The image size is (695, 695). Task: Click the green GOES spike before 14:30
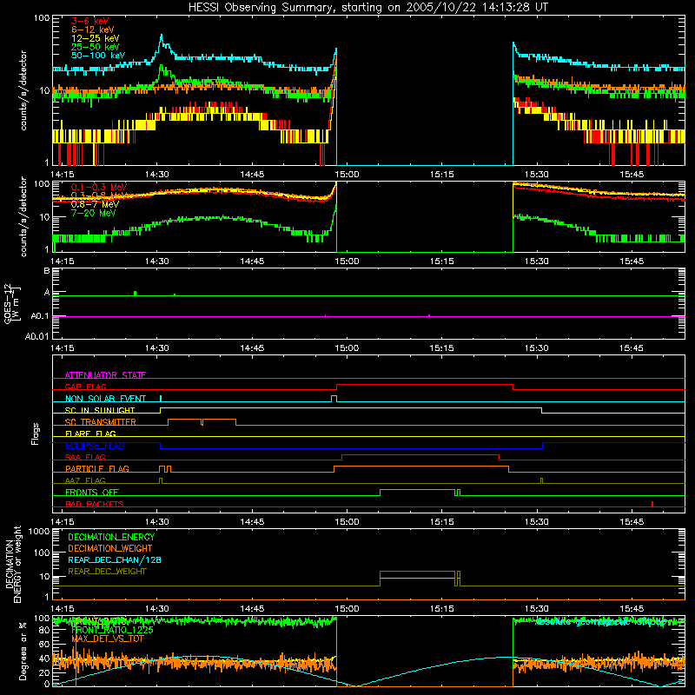click(x=136, y=293)
